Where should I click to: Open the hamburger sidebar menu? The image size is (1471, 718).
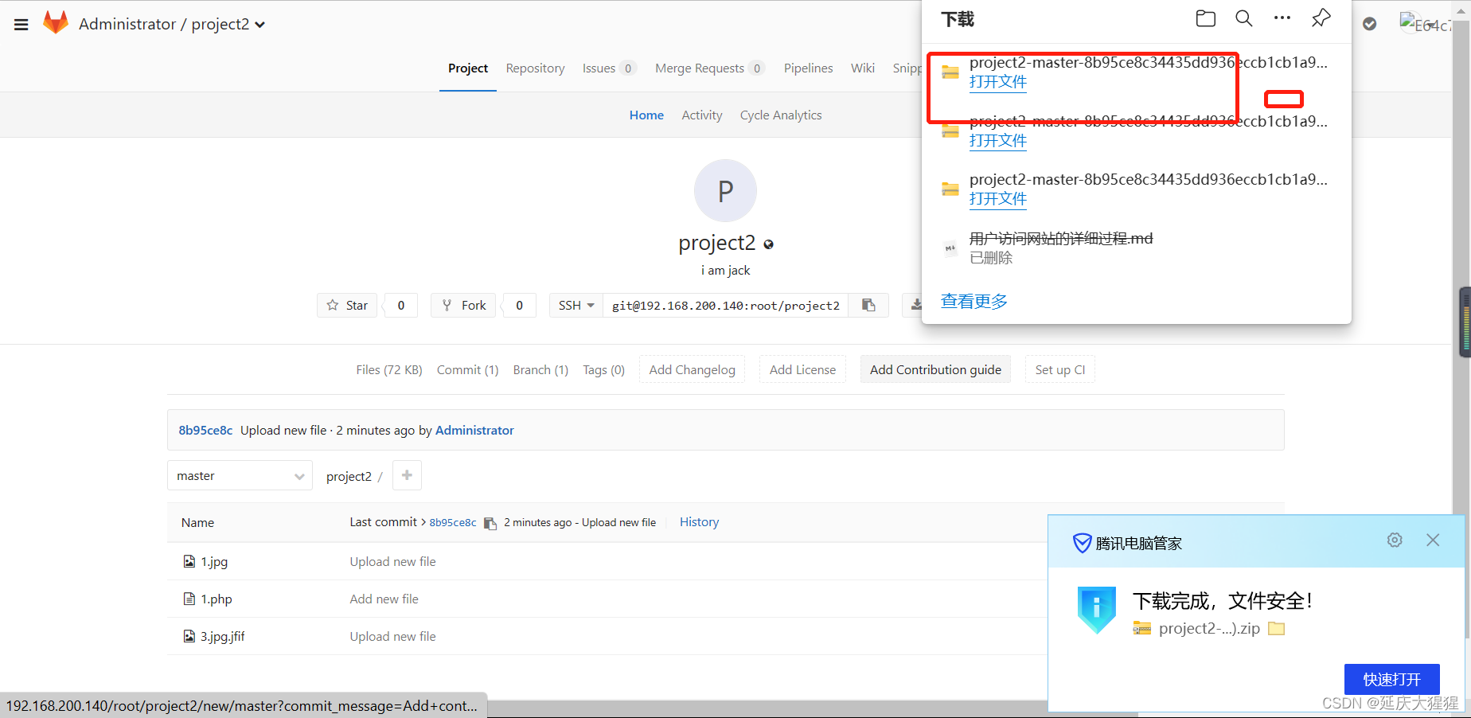(x=21, y=25)
